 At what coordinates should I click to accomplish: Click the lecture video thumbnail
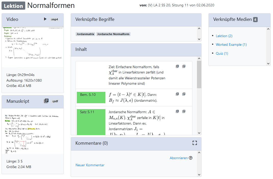point(32,47)
